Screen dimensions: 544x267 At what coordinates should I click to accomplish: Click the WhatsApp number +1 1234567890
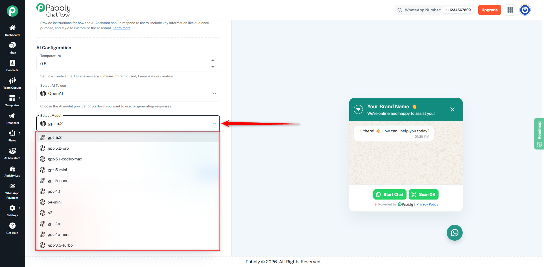pos(458,10)
